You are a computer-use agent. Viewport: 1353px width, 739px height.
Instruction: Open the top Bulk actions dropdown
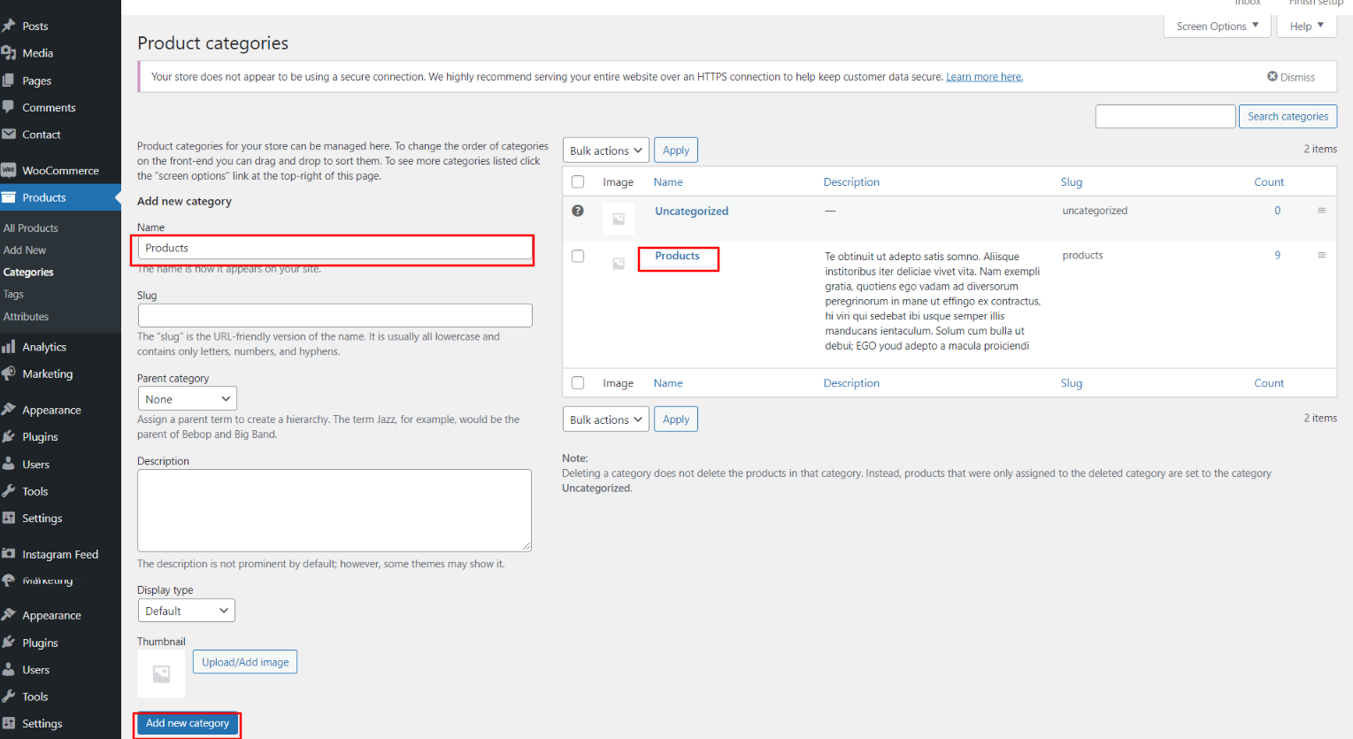(x=605, y=150)
